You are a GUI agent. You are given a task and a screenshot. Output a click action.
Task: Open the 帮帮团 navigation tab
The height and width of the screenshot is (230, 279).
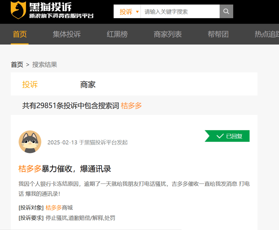(218, 34)
